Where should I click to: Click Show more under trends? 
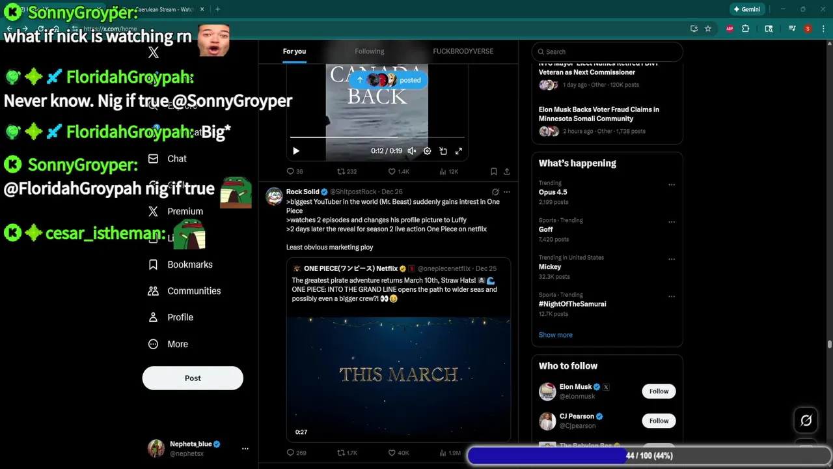coord(556,335)
